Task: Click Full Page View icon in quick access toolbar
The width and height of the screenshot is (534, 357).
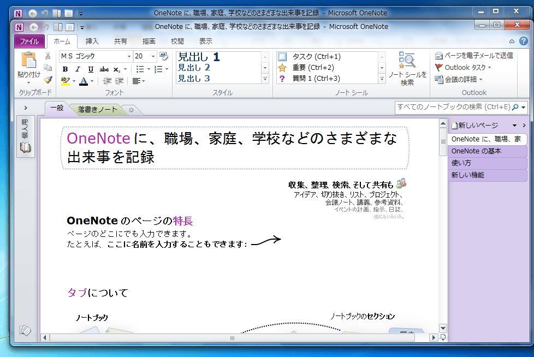Action: pyautogui.click(x=70, y=27)
